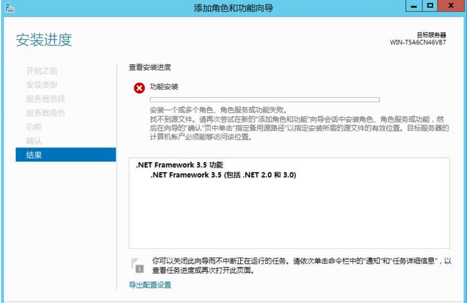Select the .NET Framework 3.5 功能 row
Image resolution: width=467 pixels, height=303 pixels.
(x=180, y=165)
